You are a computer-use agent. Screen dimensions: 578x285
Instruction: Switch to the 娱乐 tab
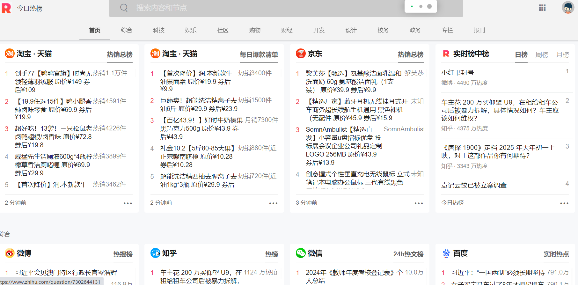pyautogui.click(x=191, y=30)
